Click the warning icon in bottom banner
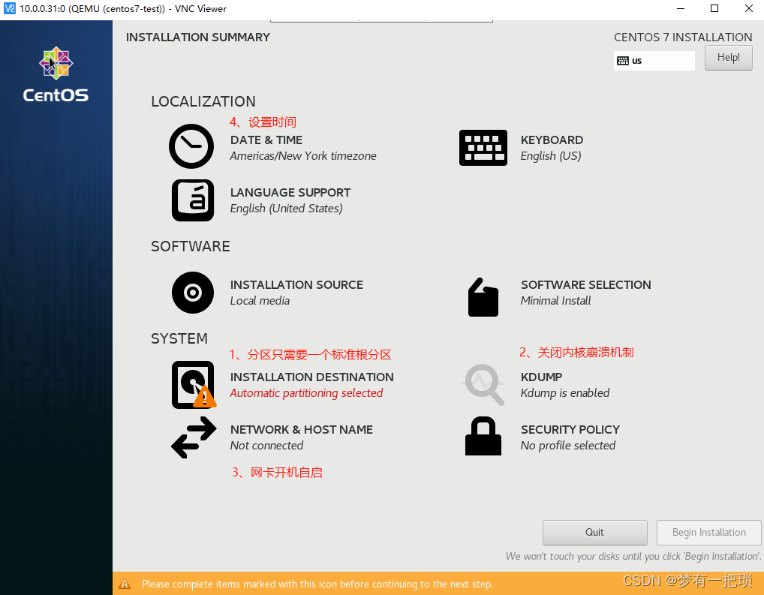 [125, 583]
